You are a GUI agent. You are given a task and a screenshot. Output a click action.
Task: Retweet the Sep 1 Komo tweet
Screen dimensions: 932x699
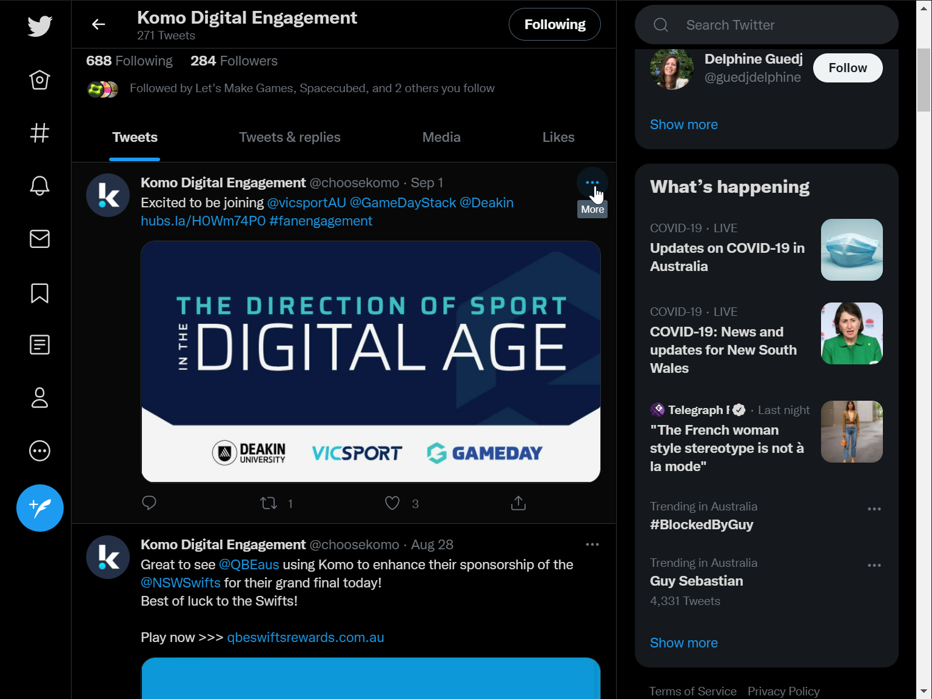(x=269, y=503)
